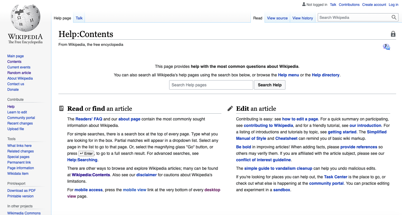Click the Search Help pages text box
Screen dimensions: 402x215
tap(211, 85)
